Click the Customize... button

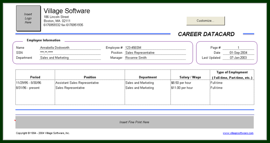(x=205, y=21)
